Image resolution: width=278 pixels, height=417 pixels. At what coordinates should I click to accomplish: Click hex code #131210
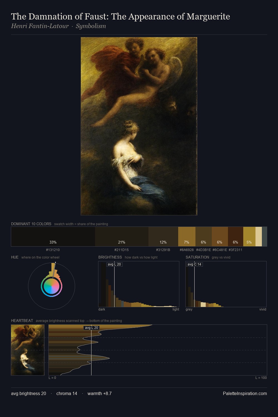tap(53, 250)
